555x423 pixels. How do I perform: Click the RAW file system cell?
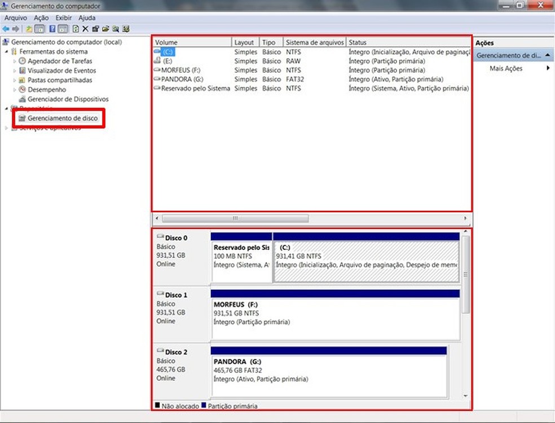293,61
